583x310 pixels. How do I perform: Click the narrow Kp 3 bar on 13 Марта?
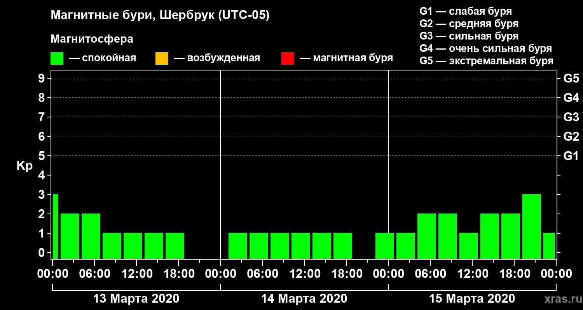coord(55,226)
